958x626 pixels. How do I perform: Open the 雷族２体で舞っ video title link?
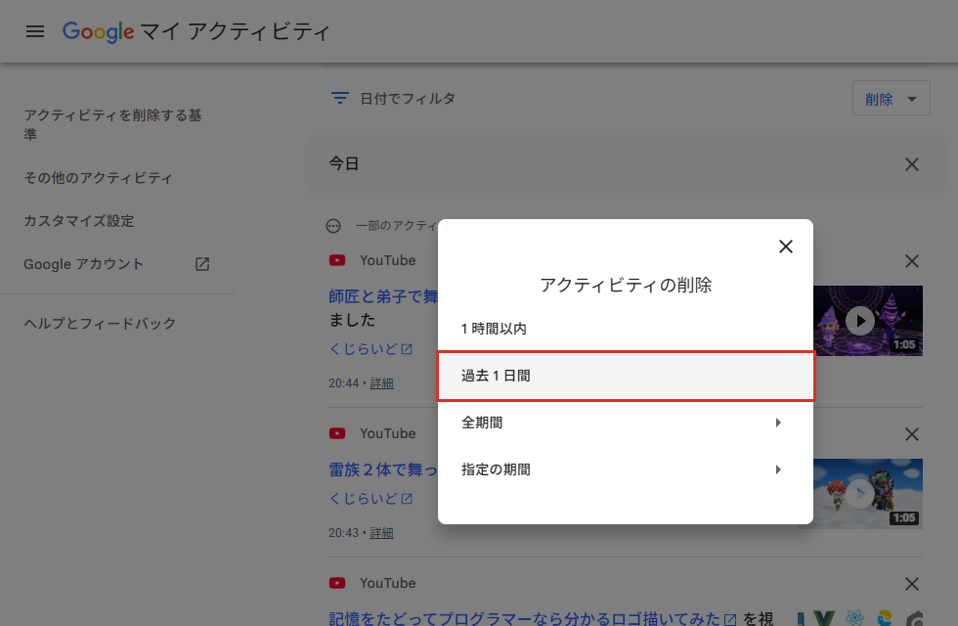[x=383, y=469]
